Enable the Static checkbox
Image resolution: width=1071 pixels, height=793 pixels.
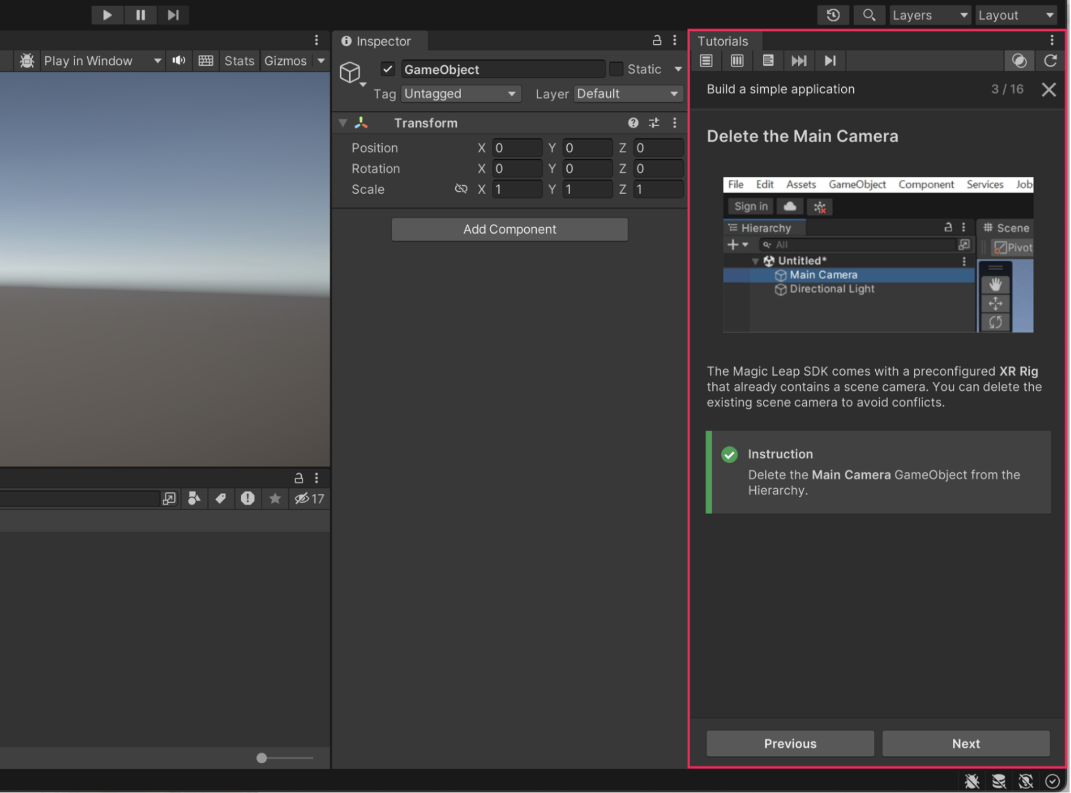pyautogui.click(x=616, y=69)
